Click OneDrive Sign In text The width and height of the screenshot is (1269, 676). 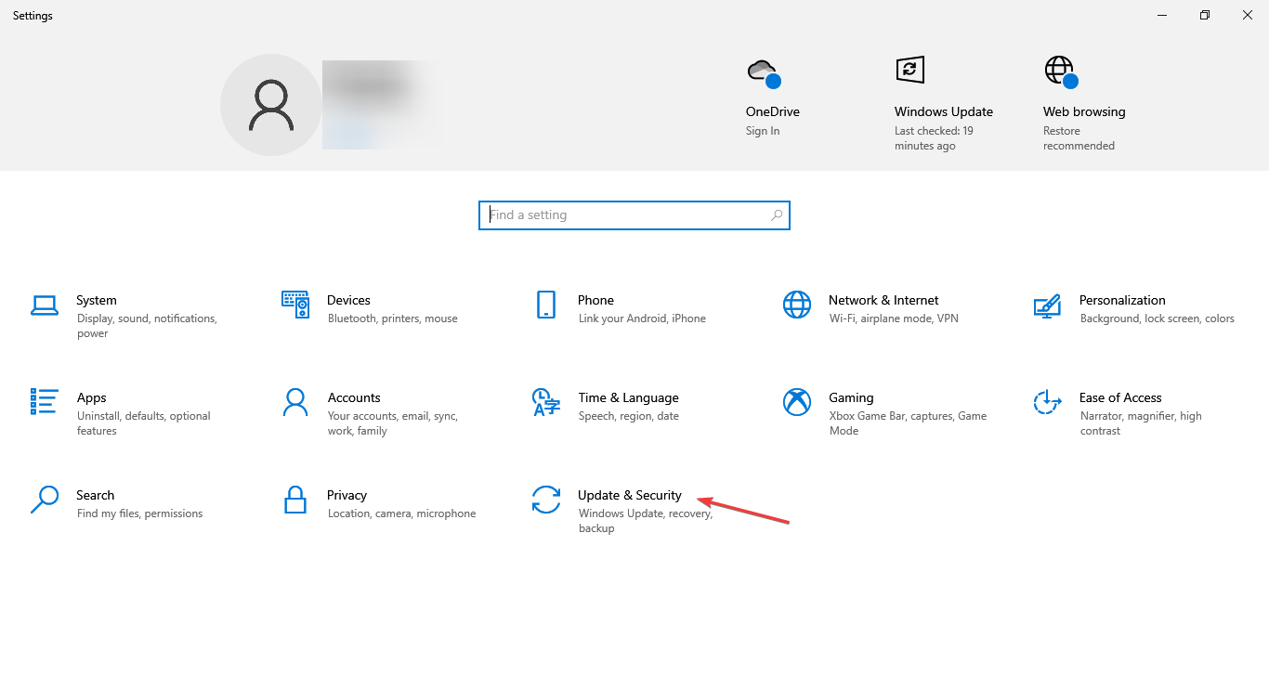(763, 131)
